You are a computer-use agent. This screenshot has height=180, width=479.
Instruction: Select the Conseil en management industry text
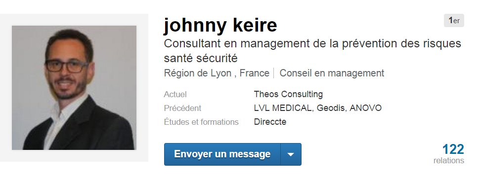pyautogui.click(x=332, y=73)
